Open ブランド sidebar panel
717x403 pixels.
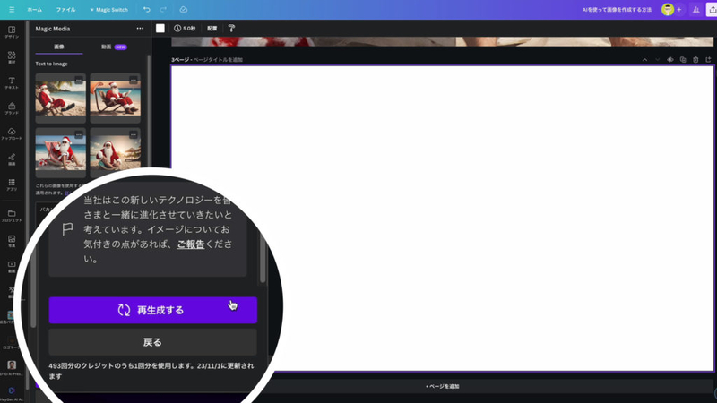coord(12,108)
